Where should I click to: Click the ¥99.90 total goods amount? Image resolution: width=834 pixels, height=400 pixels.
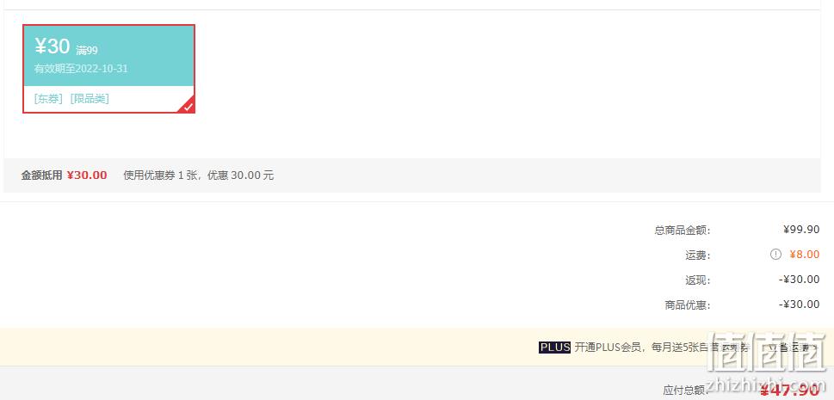coord(801,230)
